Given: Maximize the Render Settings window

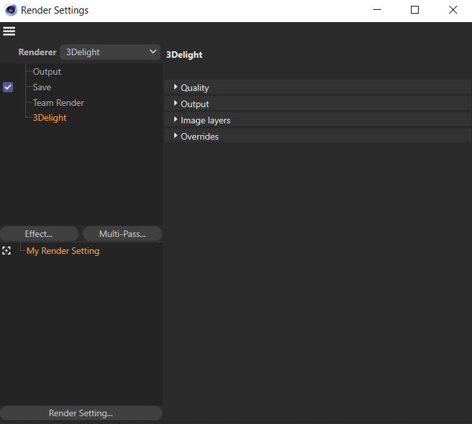Looking at the screenshot, I should [415, 10].
